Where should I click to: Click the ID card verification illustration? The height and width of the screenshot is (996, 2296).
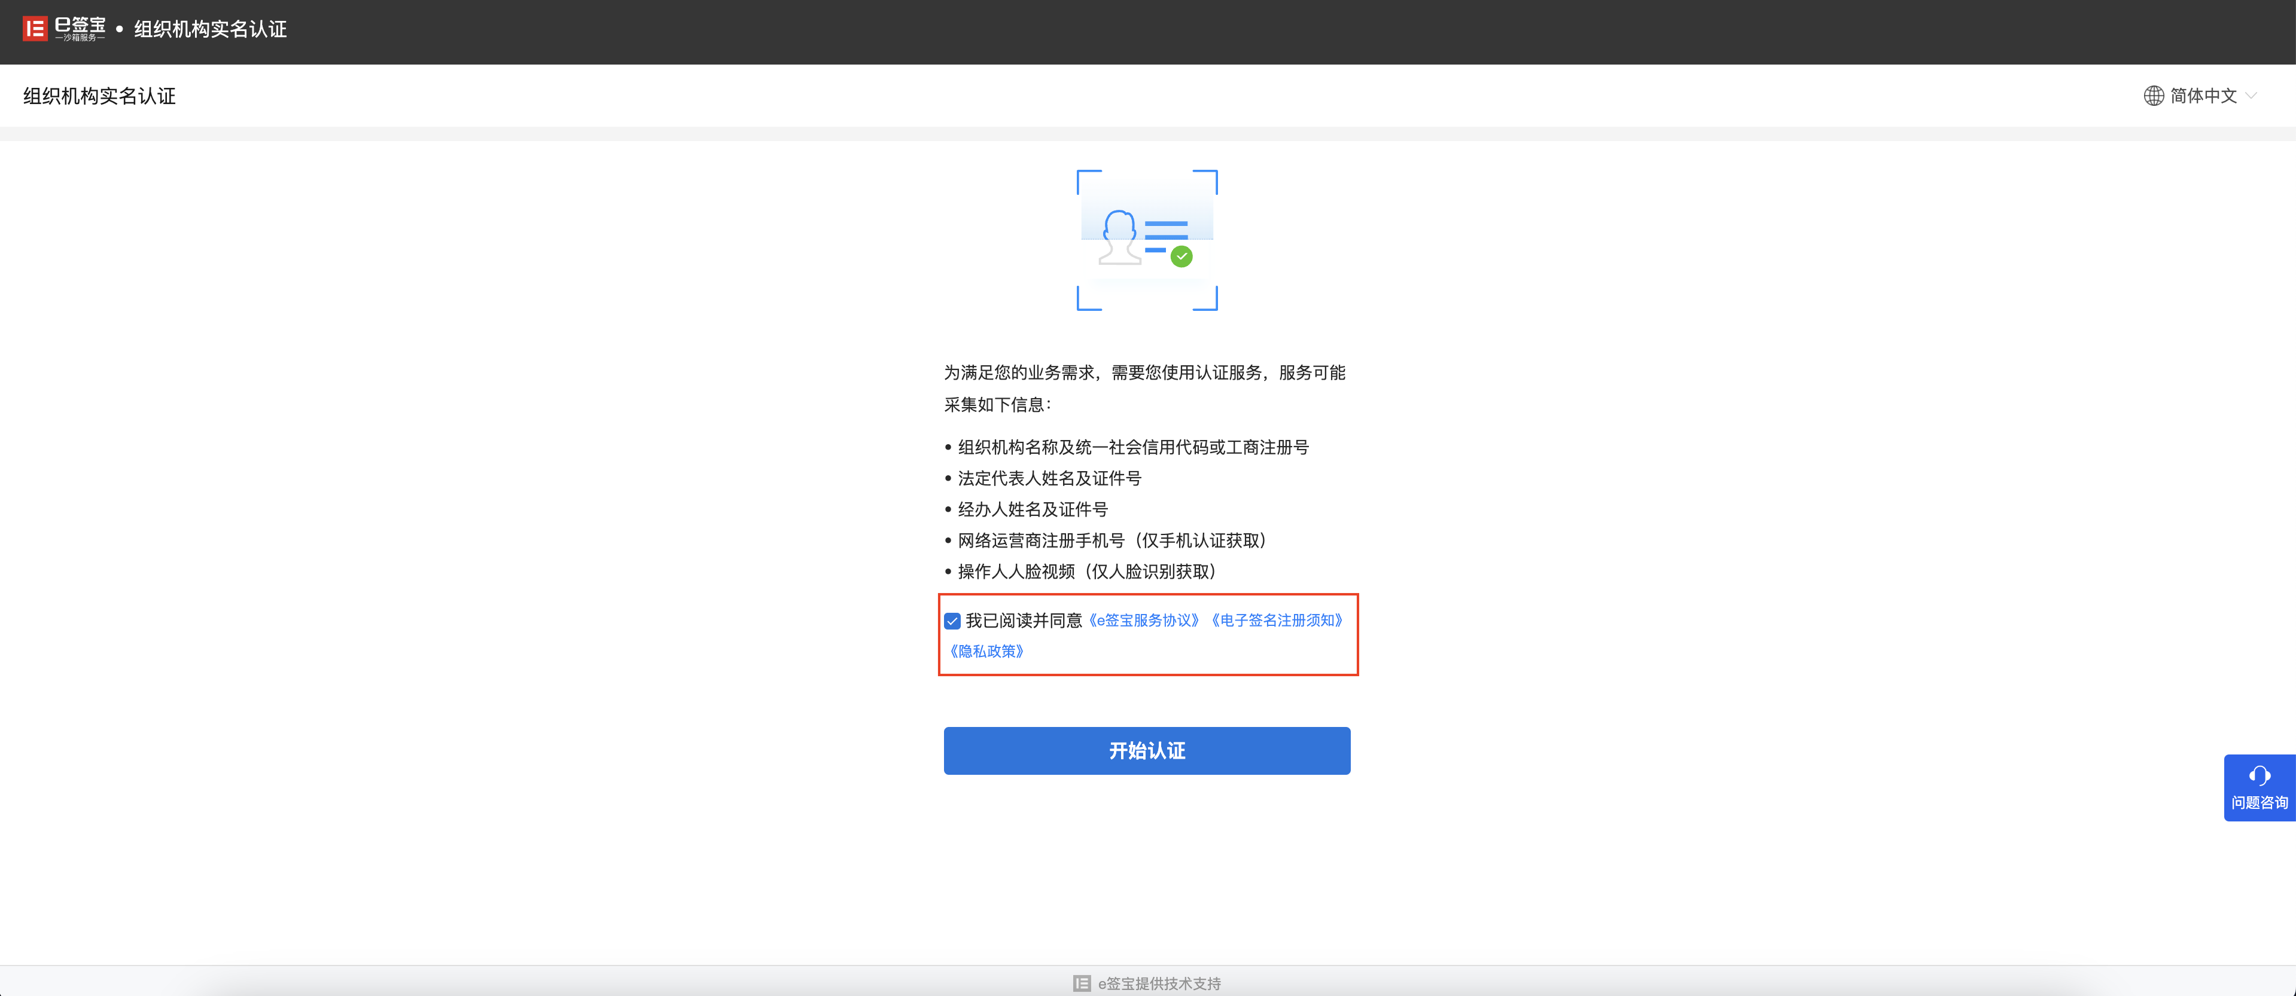pos(1147,240)
